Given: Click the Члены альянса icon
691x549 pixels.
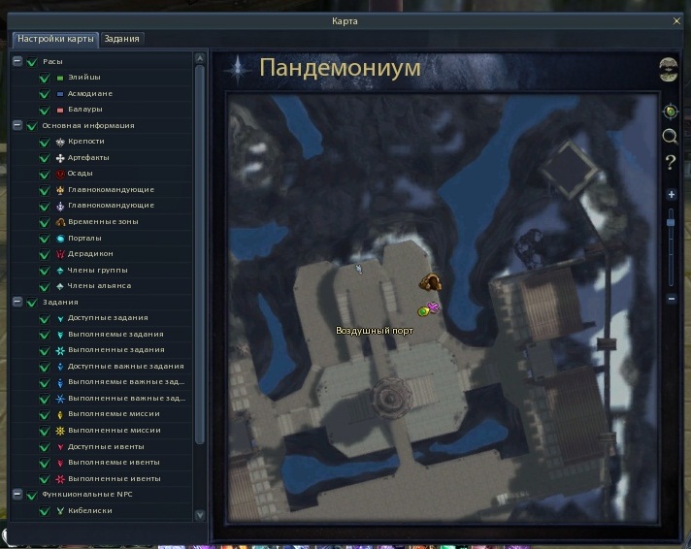Looking at the screenshot, I should [60, 286].
